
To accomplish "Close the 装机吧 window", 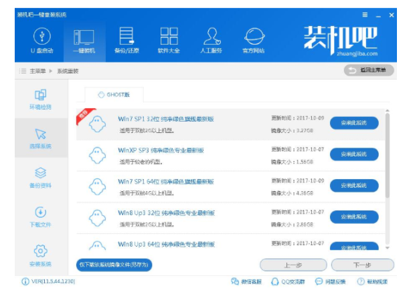I will (x=392, y=15).
